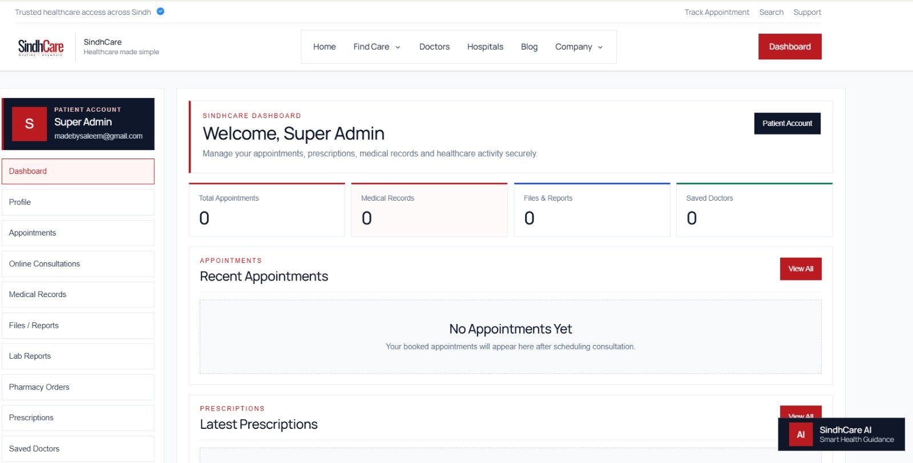Click the Files & Reports stat card
Viewport: 913px width, 463px height.
coord(592,210)
